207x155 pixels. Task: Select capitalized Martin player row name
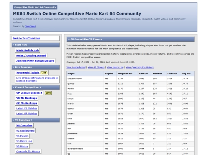pyautogui.click(x=71, y=88)
